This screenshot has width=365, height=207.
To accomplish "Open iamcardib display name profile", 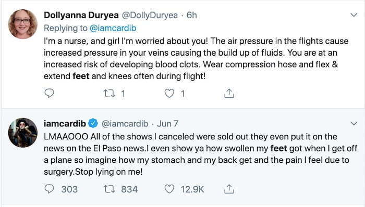I will pyautogui.click(x=65, y=123).
